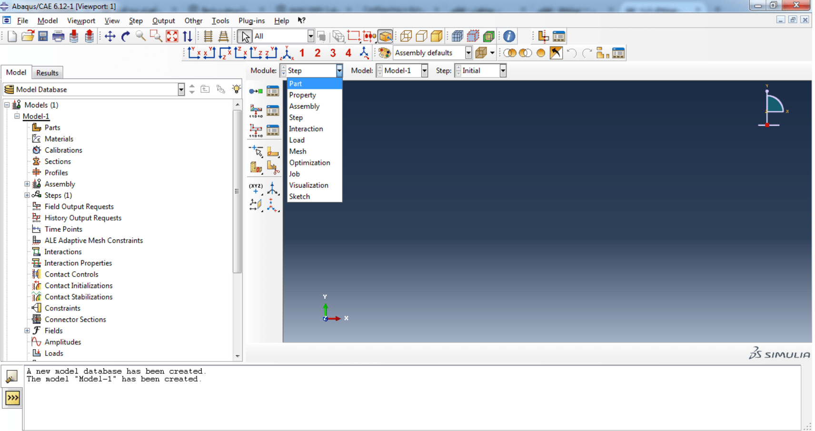The height and width of the screenshot is (431, 815).
Task: Open the Viewport menu
Action: (x=81, y=20)
